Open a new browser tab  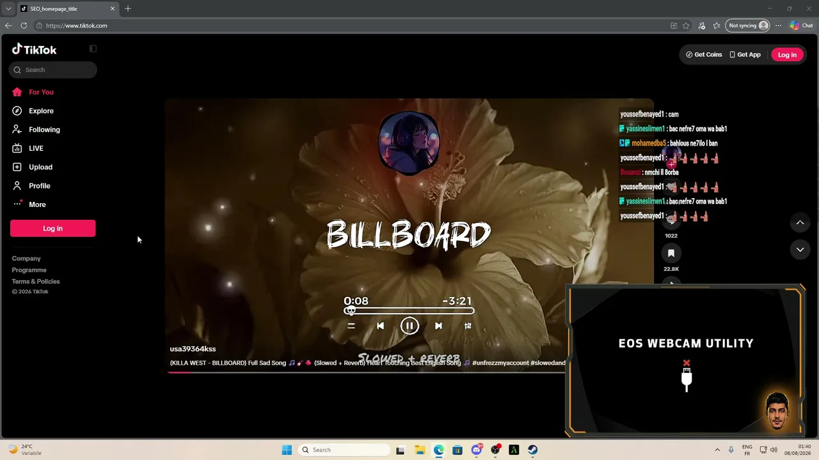128,8
